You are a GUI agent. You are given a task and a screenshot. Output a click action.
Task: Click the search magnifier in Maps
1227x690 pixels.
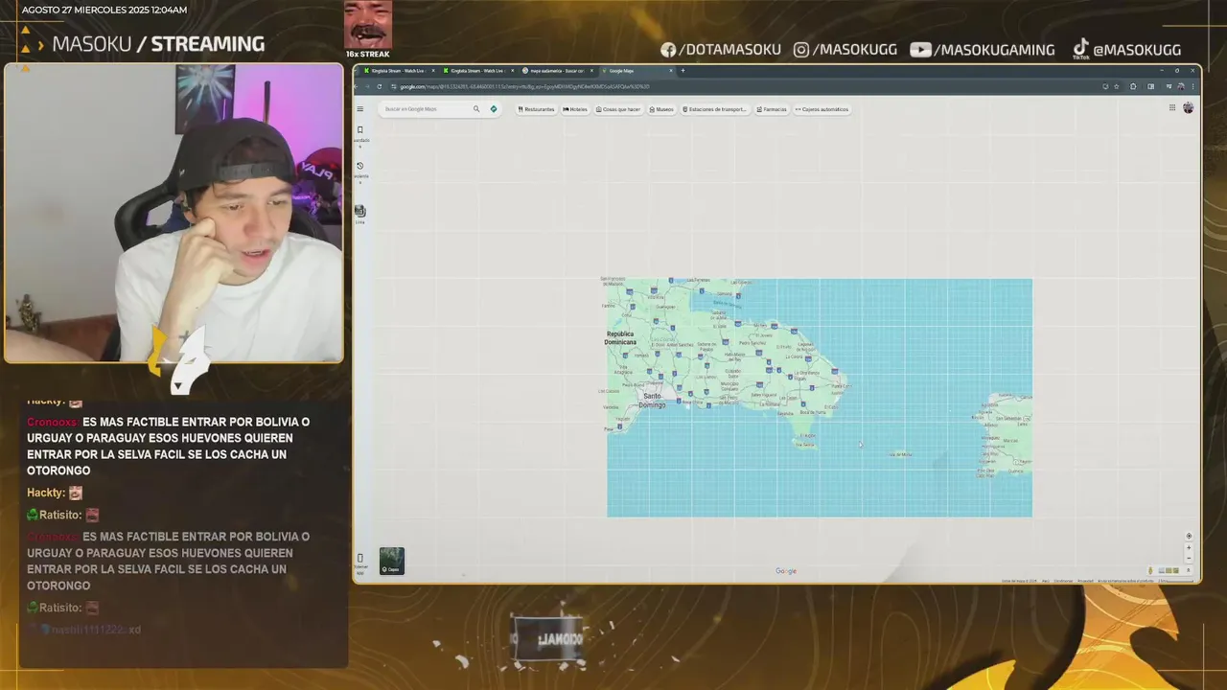476,109
